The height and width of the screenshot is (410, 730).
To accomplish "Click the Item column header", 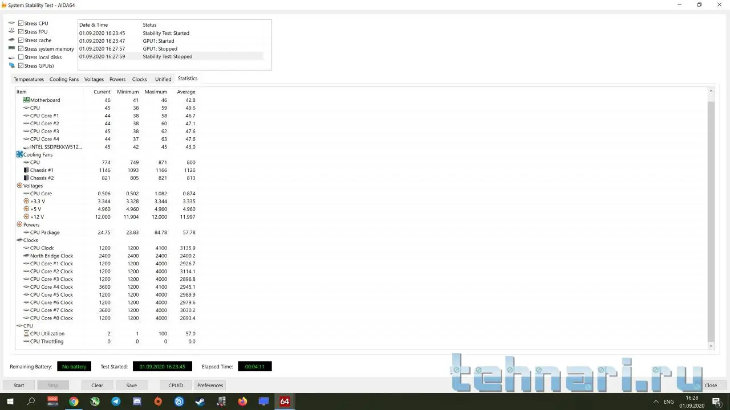I will [x=49, y=92].
